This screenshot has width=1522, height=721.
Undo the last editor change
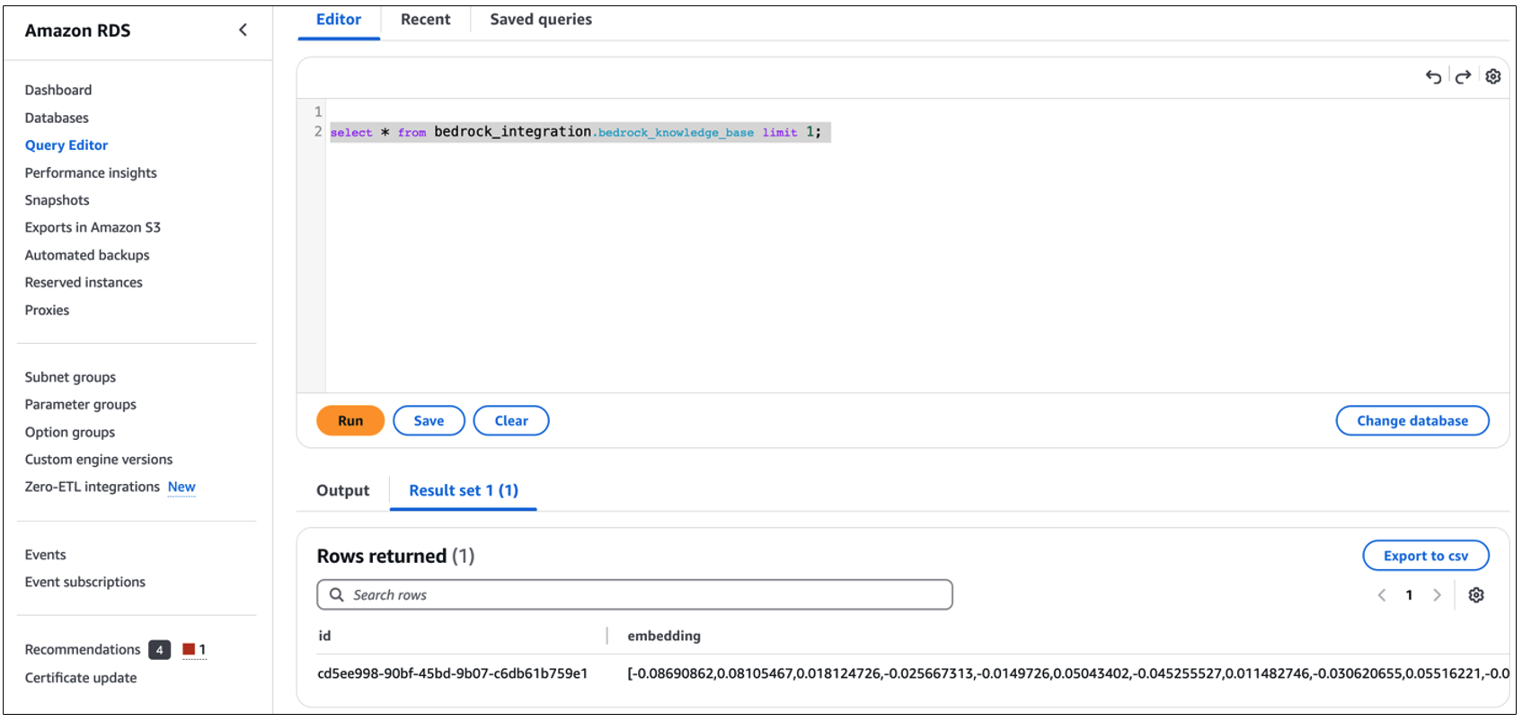1433,77
